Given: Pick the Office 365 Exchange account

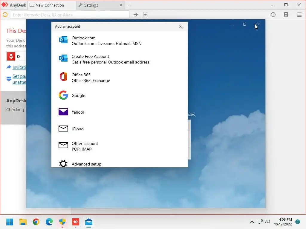Looking at the screenshot, I should [120, 78].
